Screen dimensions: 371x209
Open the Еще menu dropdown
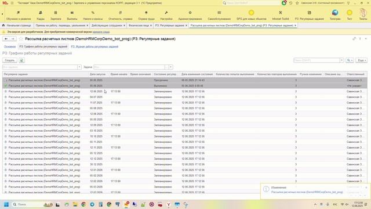coord(361,60)
